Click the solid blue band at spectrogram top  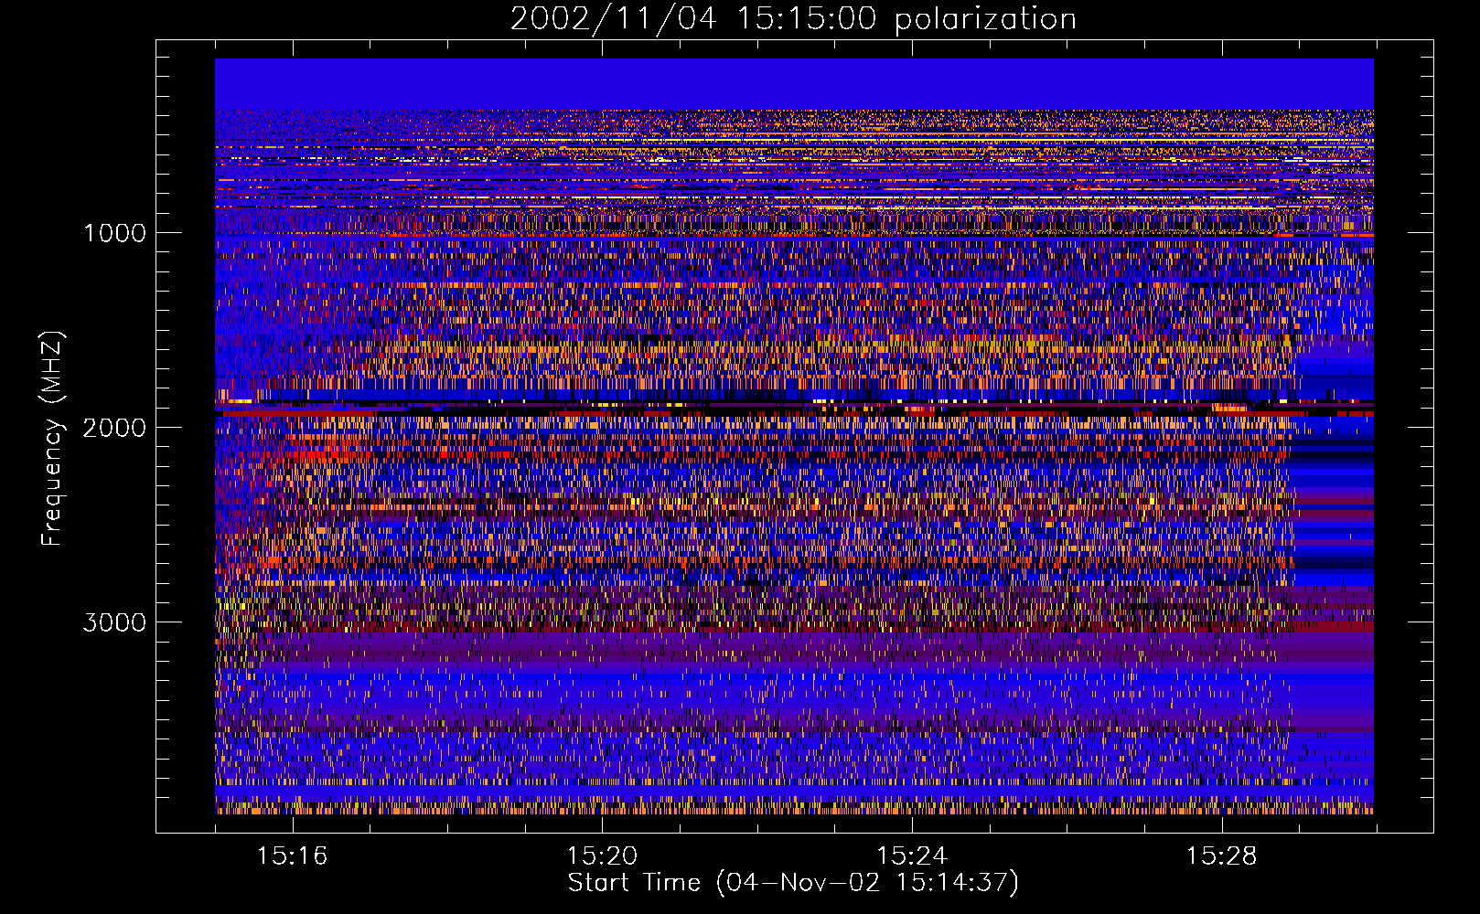(794, 84)
